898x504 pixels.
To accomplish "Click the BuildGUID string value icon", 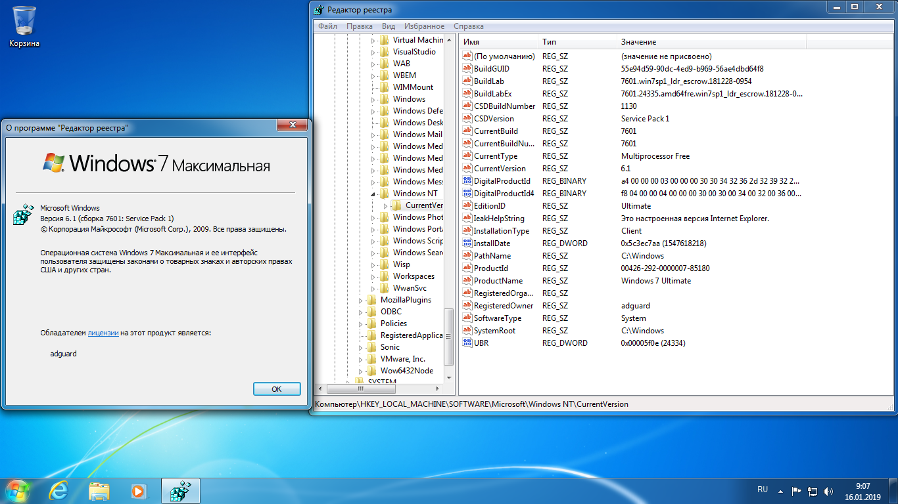I will click(467, 69).
